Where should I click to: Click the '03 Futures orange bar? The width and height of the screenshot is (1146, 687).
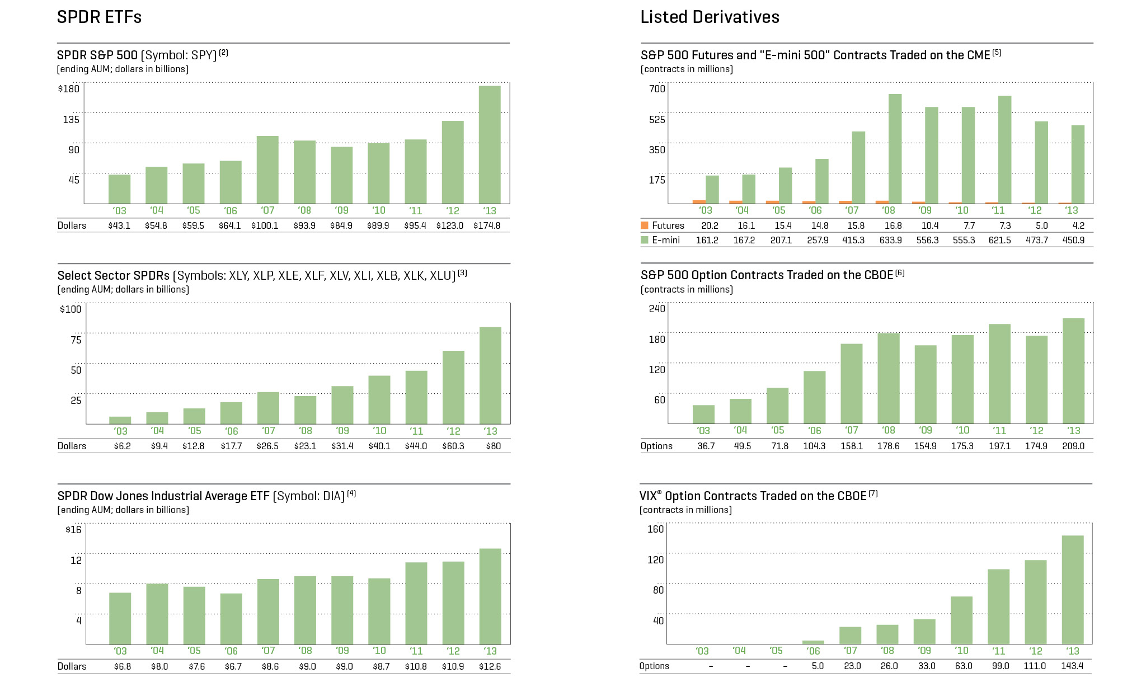tap(699, 202)
